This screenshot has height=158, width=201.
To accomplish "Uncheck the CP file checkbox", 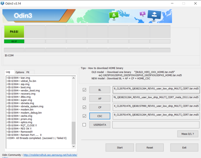I will 84,107.
